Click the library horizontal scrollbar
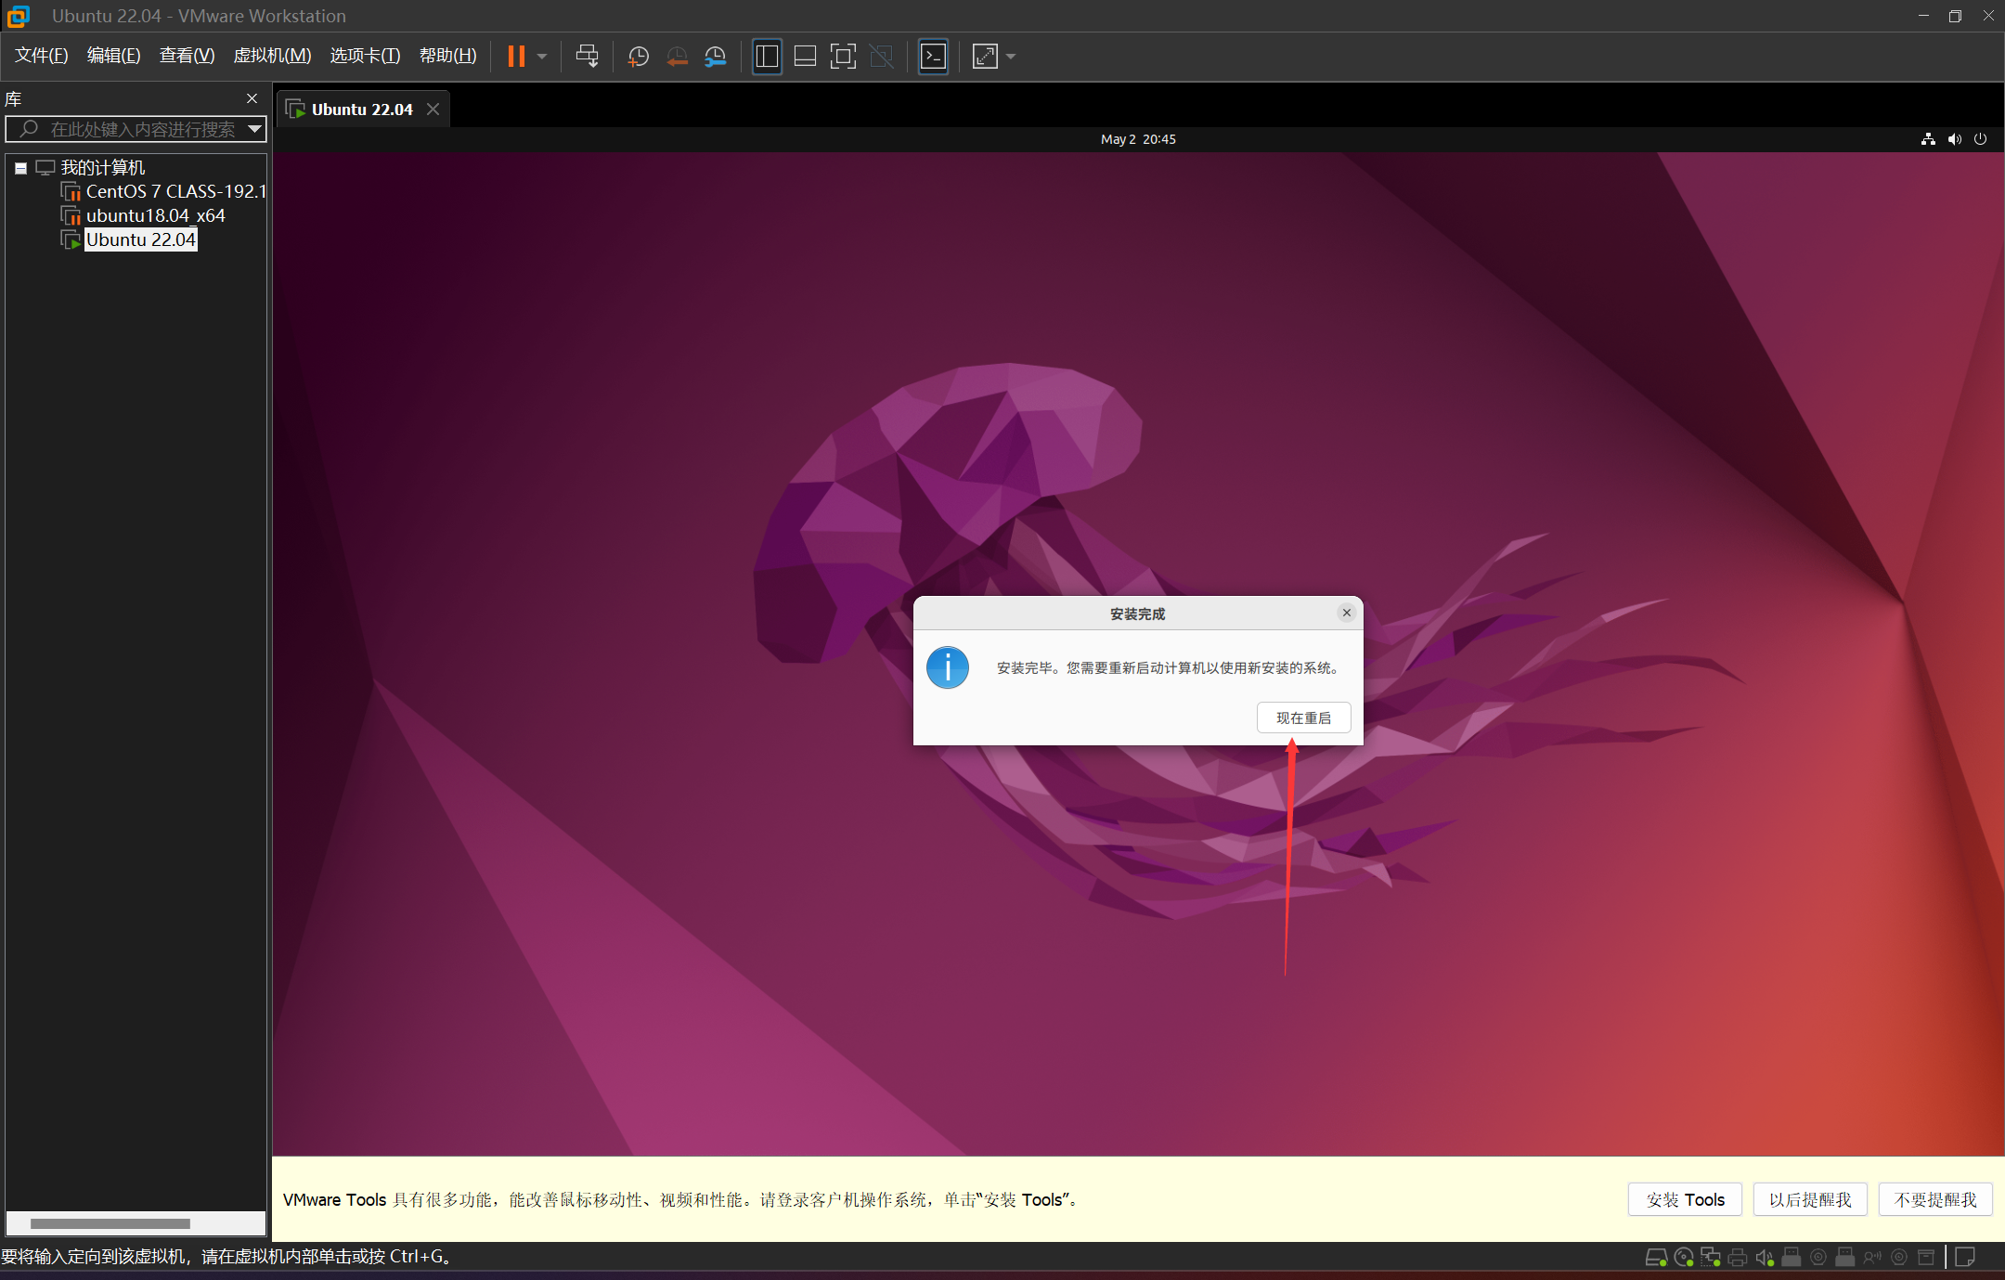The width and height of the screenshot is (2005, 1280). (x=110, y=1223)
